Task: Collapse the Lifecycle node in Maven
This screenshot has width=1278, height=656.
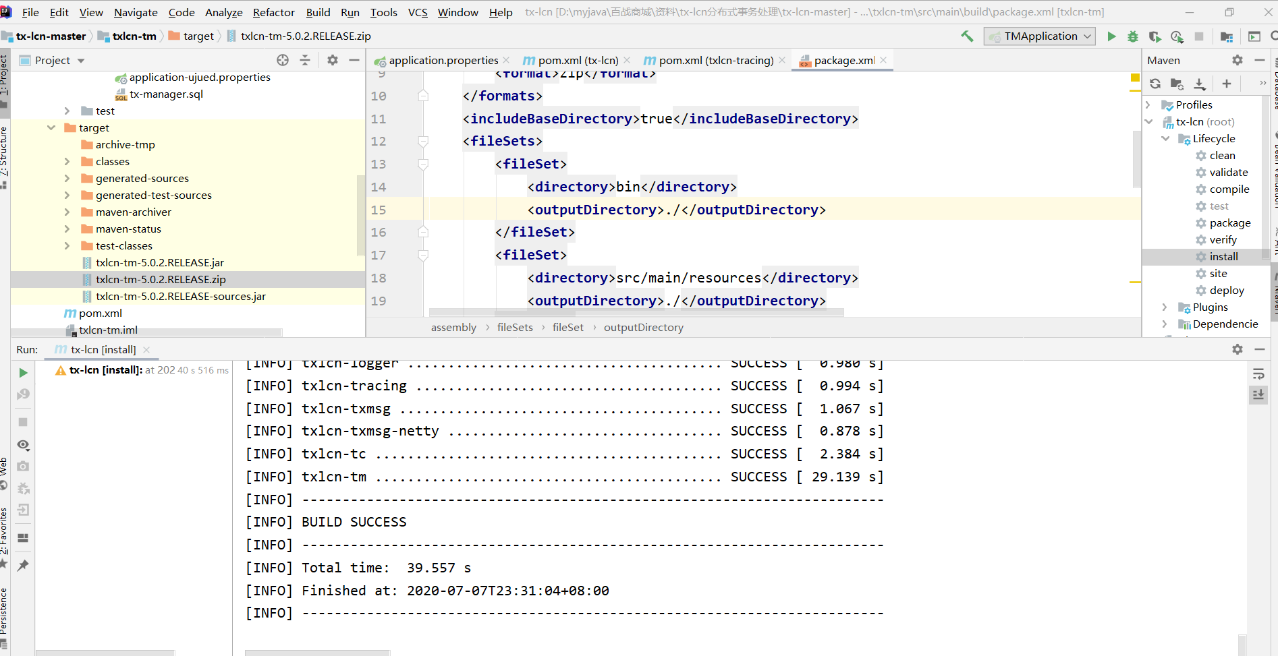Action: coord(1165,138)
